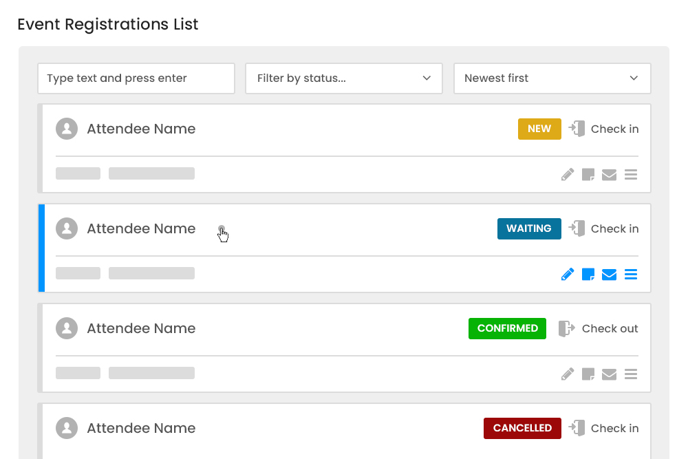Click the edit pencil icon in the WAITING row
The image size is (688, 459).
(x=568, y=275)
